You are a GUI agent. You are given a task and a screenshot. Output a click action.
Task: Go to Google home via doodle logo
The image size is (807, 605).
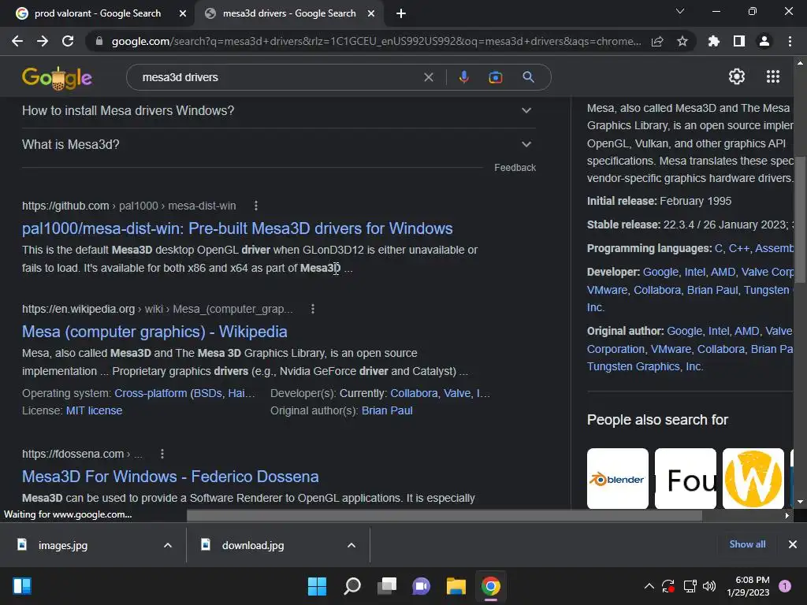(57, 78)
